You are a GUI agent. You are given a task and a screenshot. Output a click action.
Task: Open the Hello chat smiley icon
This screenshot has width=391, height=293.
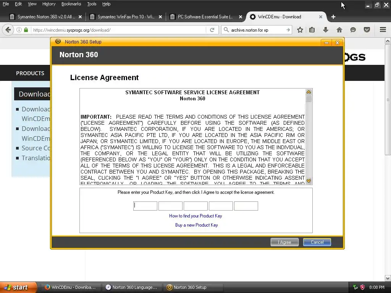click(x=353, y=30)
